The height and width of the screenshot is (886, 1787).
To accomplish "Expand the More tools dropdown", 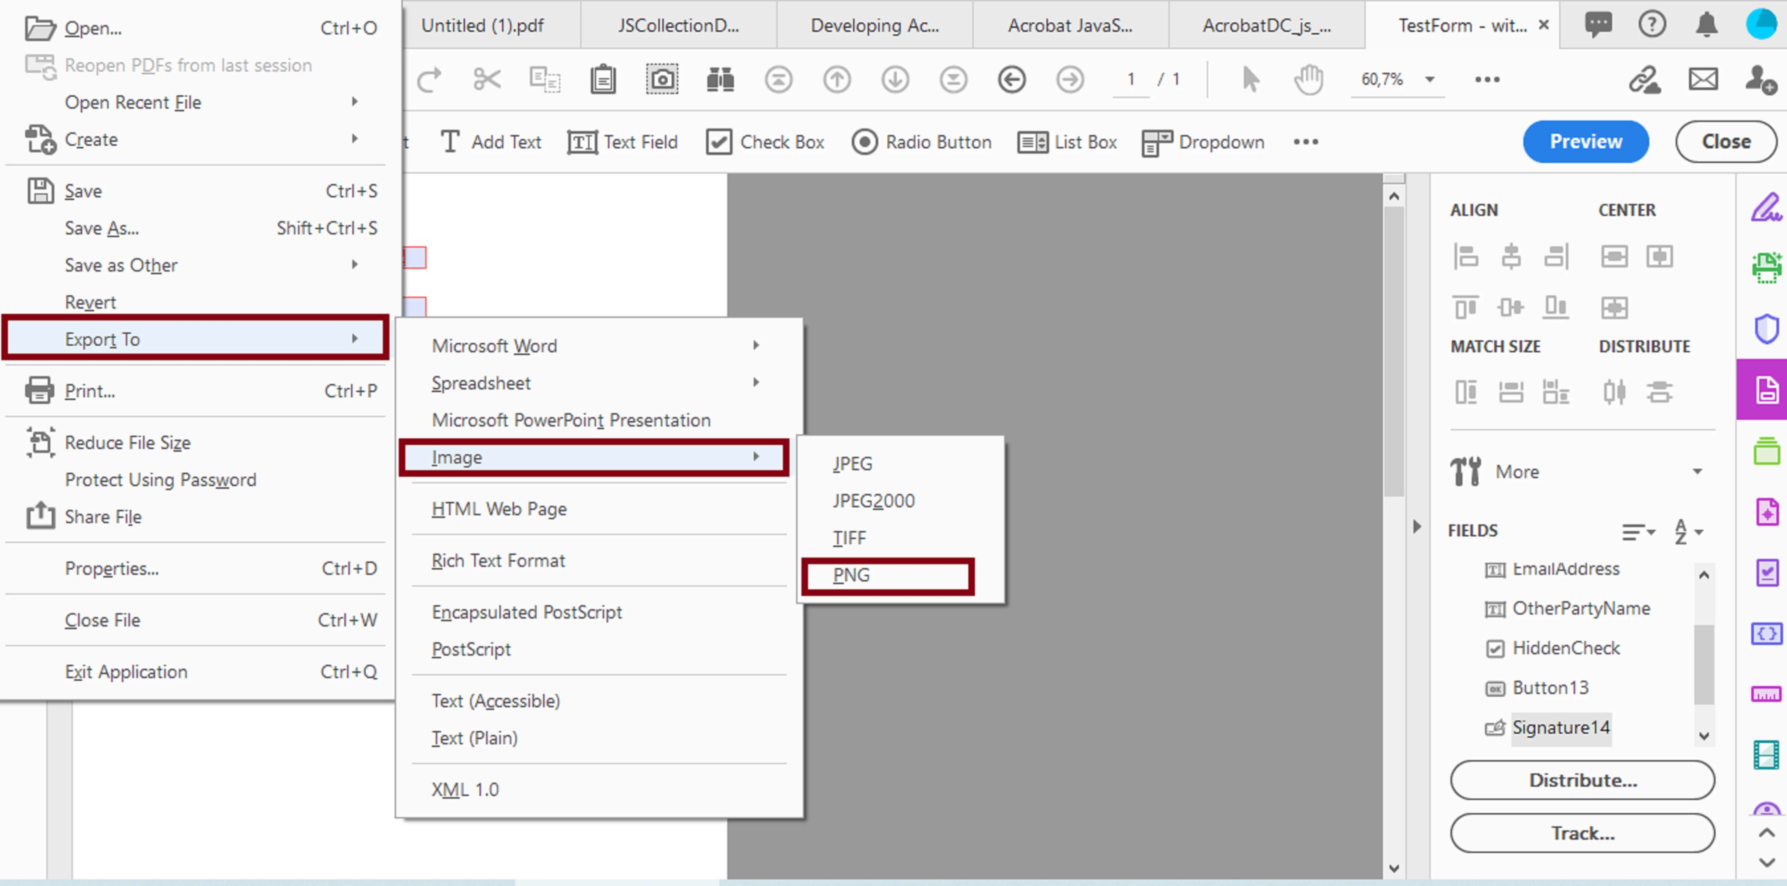I will (x=1697, y=472).
